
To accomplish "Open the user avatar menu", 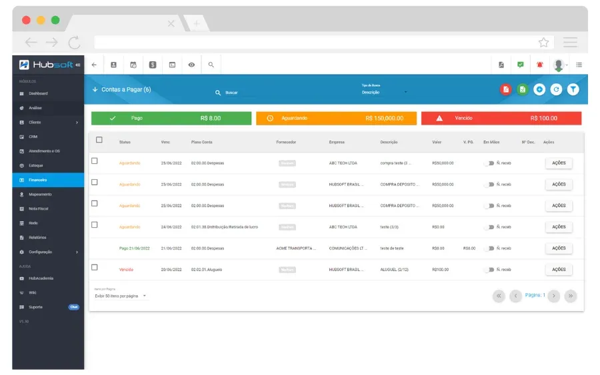I will (559, 65).
